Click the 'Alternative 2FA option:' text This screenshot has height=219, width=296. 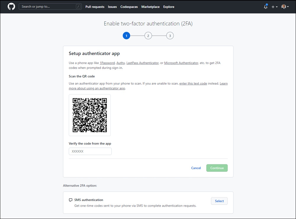coord(80,185)
